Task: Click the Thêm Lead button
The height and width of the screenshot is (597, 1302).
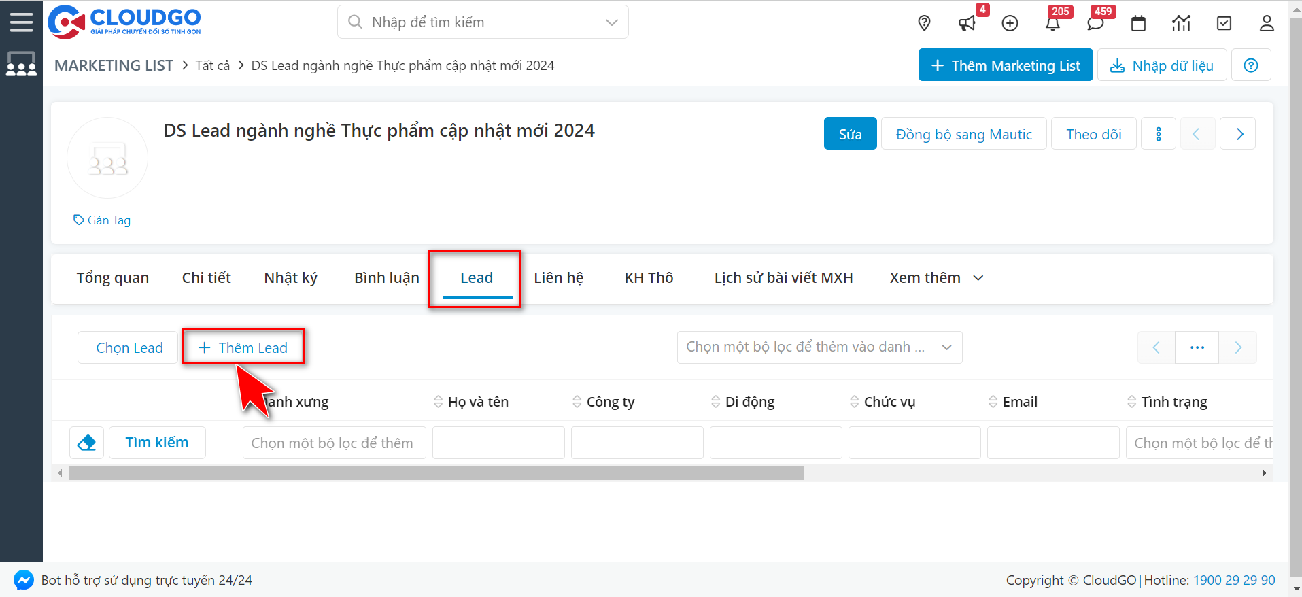Action: [x=243, y=347]
